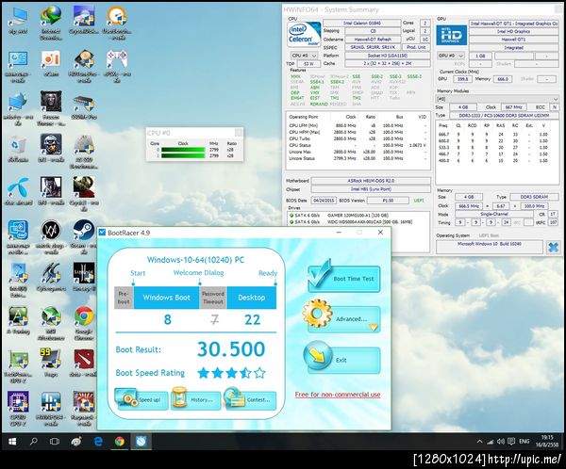Start the Boot Time Test
The height and width of the screenshot is (469, 566).
tap(344, 279)
